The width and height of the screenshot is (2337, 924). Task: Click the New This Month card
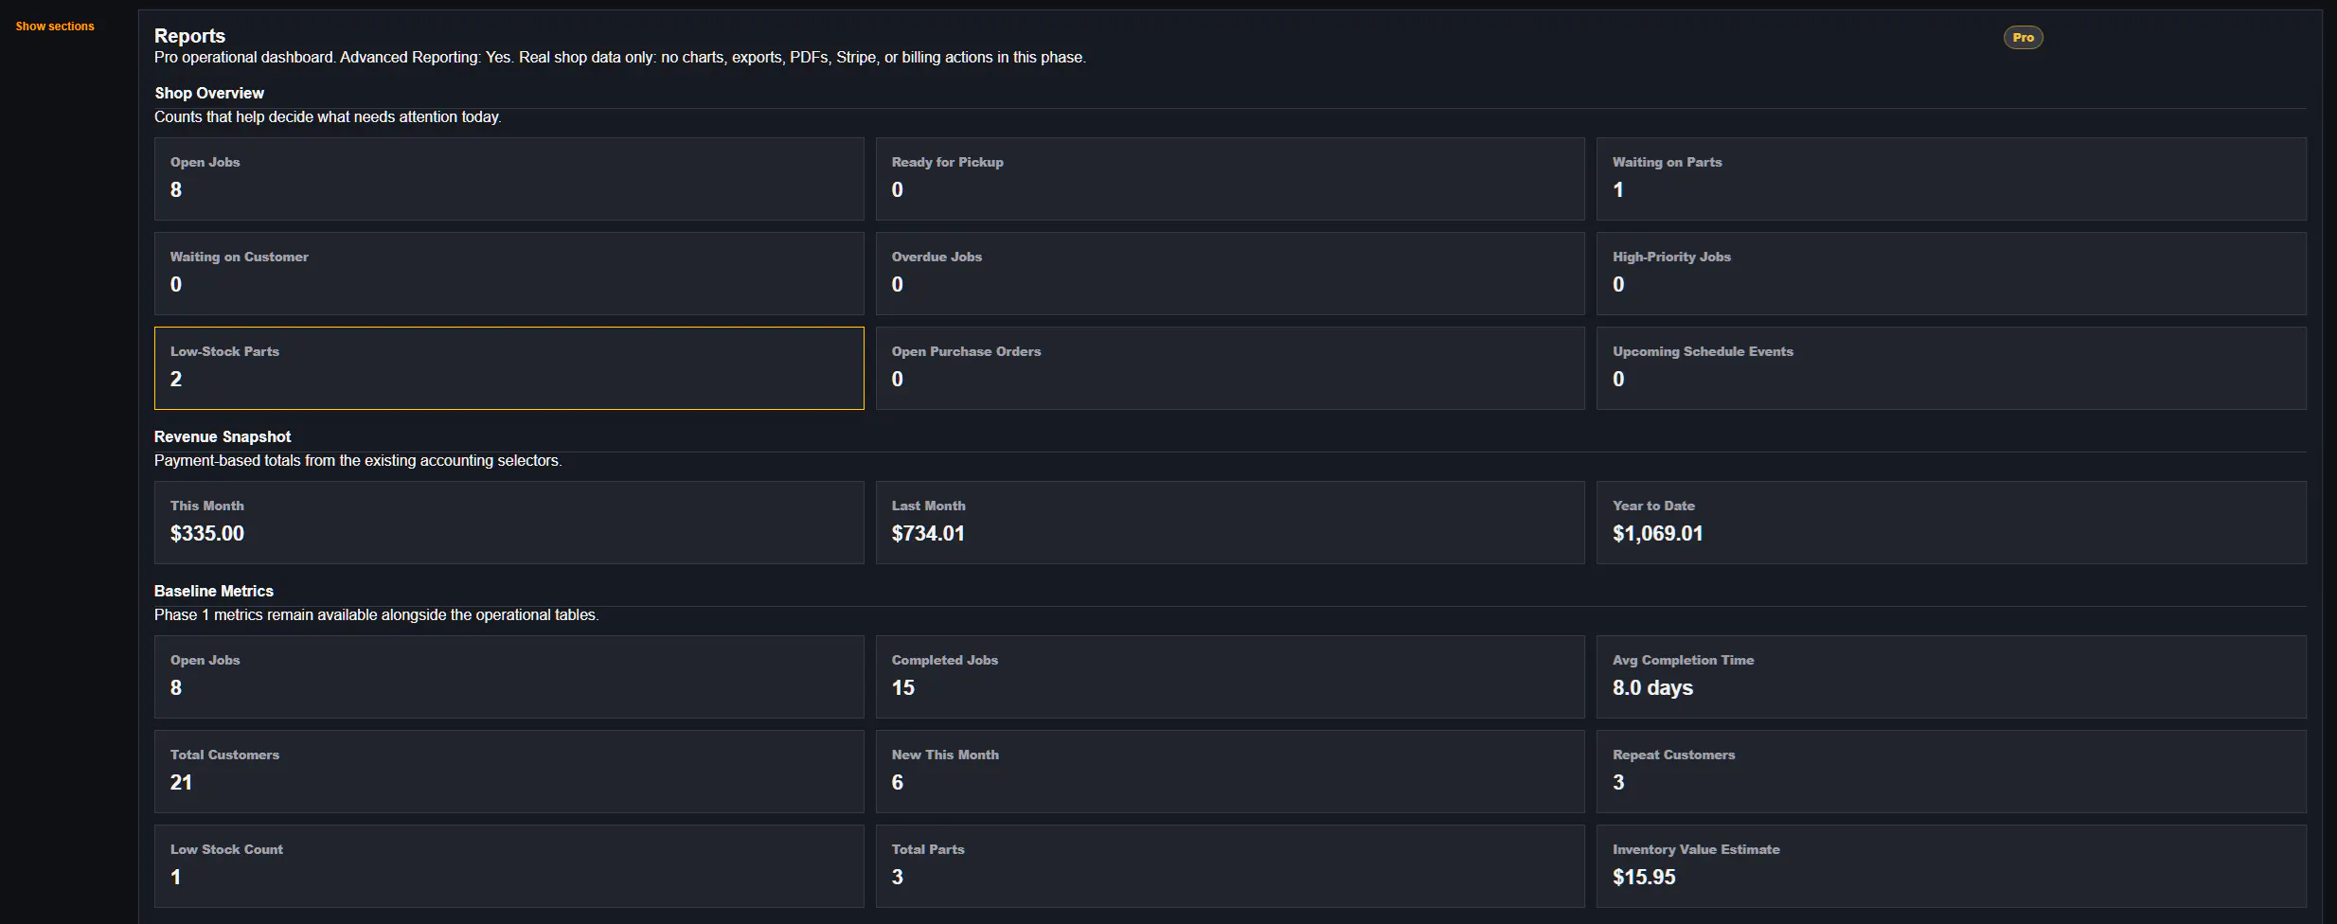pyautogui.click(x=1230, y=772)
